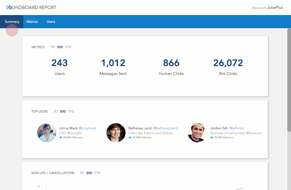Open the Summary tab
Viewport: 291px width, 190px height.
tap(12, 22)
